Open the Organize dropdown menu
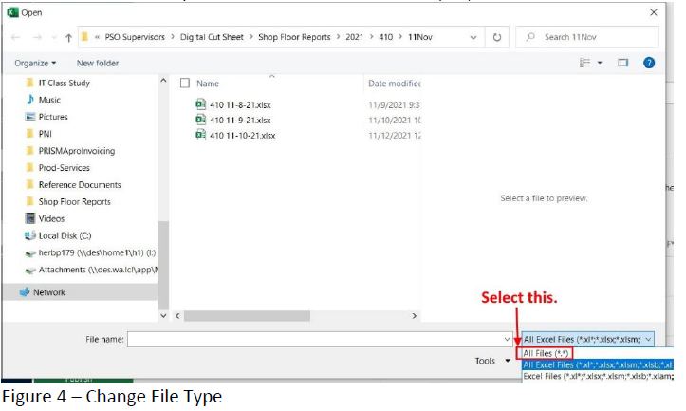 pos(35,63)
